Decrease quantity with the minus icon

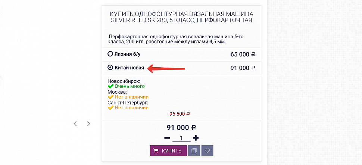pos(167,138)
